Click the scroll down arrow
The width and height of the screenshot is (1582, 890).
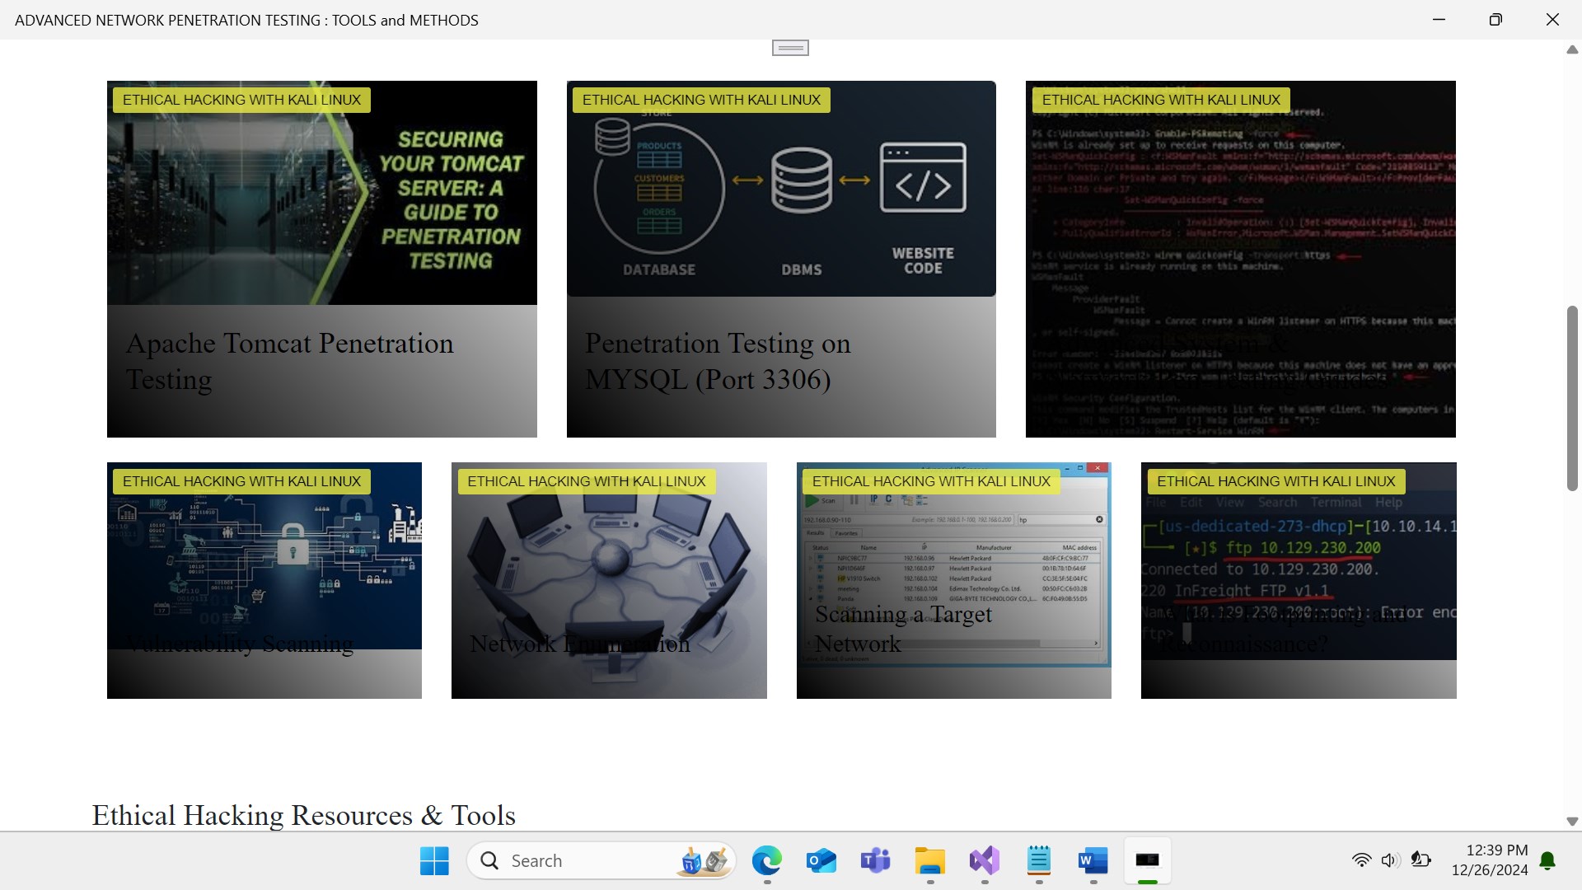[x=1571, y=822]
